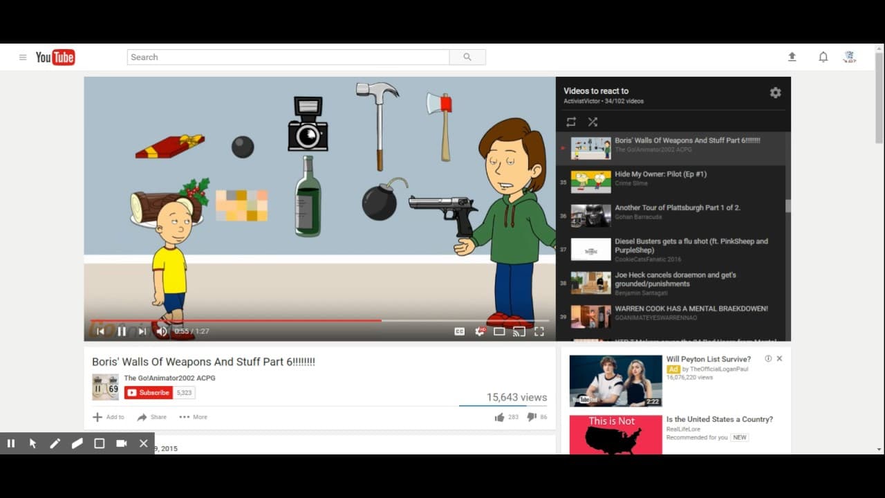Mute the video volume speaker icon
885x498 pixels.
click(x=162, y=331)
